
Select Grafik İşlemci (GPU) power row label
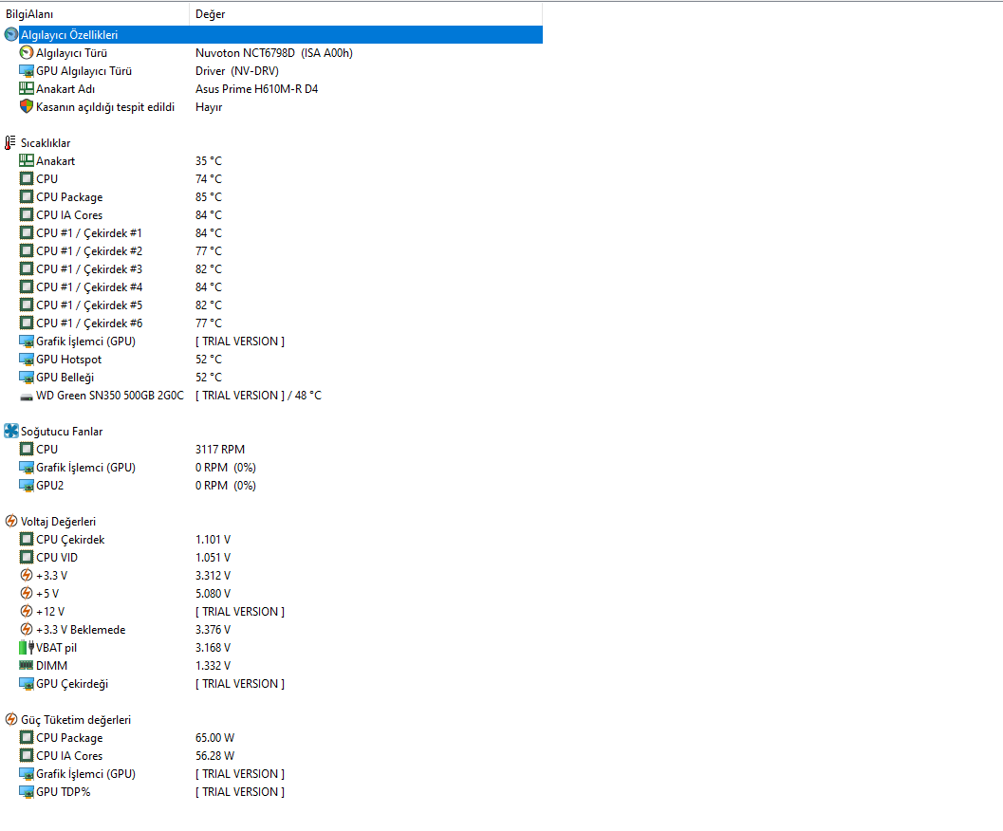tap(85, 773)
